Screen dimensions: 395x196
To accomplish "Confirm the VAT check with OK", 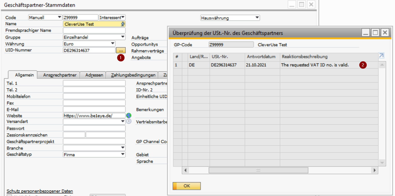I will pyautogui.click(x=186, y=186).
